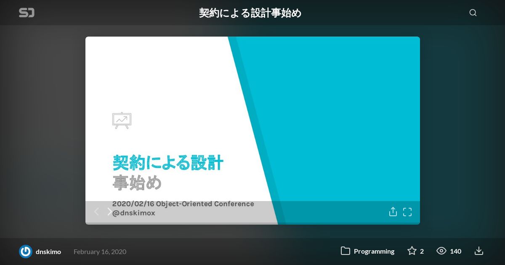Open the star count showing 2
This screenshot has width=505, height=265.
pos(422,251)
